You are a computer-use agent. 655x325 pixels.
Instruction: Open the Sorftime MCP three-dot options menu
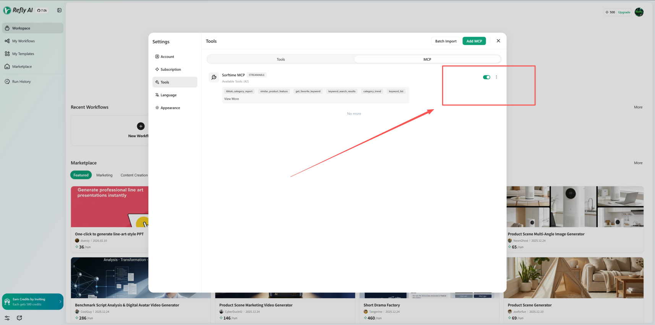pyautogui.click(x=496, y=77)
